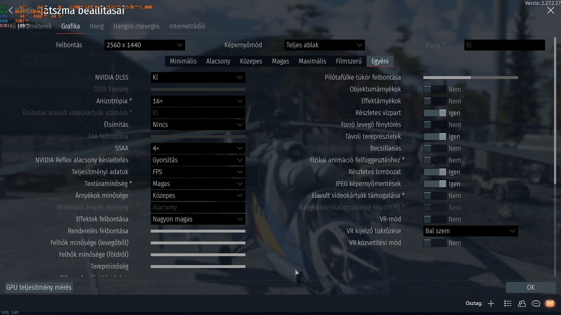
Task: Switch to the Hang tab
Action: [x=96, y=26]
